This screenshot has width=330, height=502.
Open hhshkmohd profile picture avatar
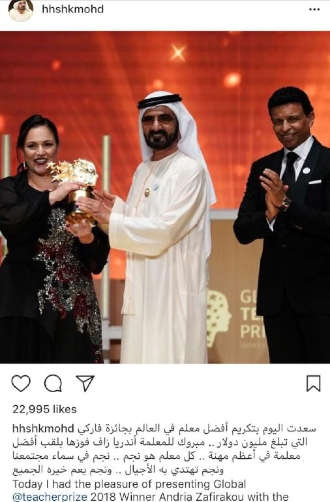point(21,10)
